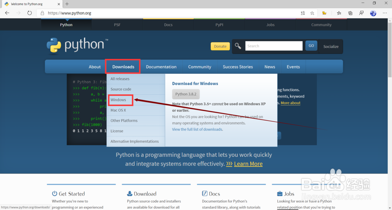This screenshot has width=392, height=210.
Task: Open the About menu
Action: pos(94,67)
